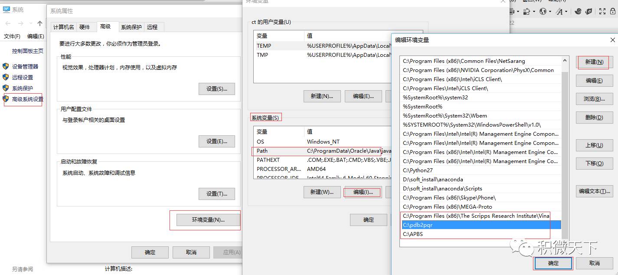
Task: Open dropdown arrow next to globe icon
Action: [550, 12]
